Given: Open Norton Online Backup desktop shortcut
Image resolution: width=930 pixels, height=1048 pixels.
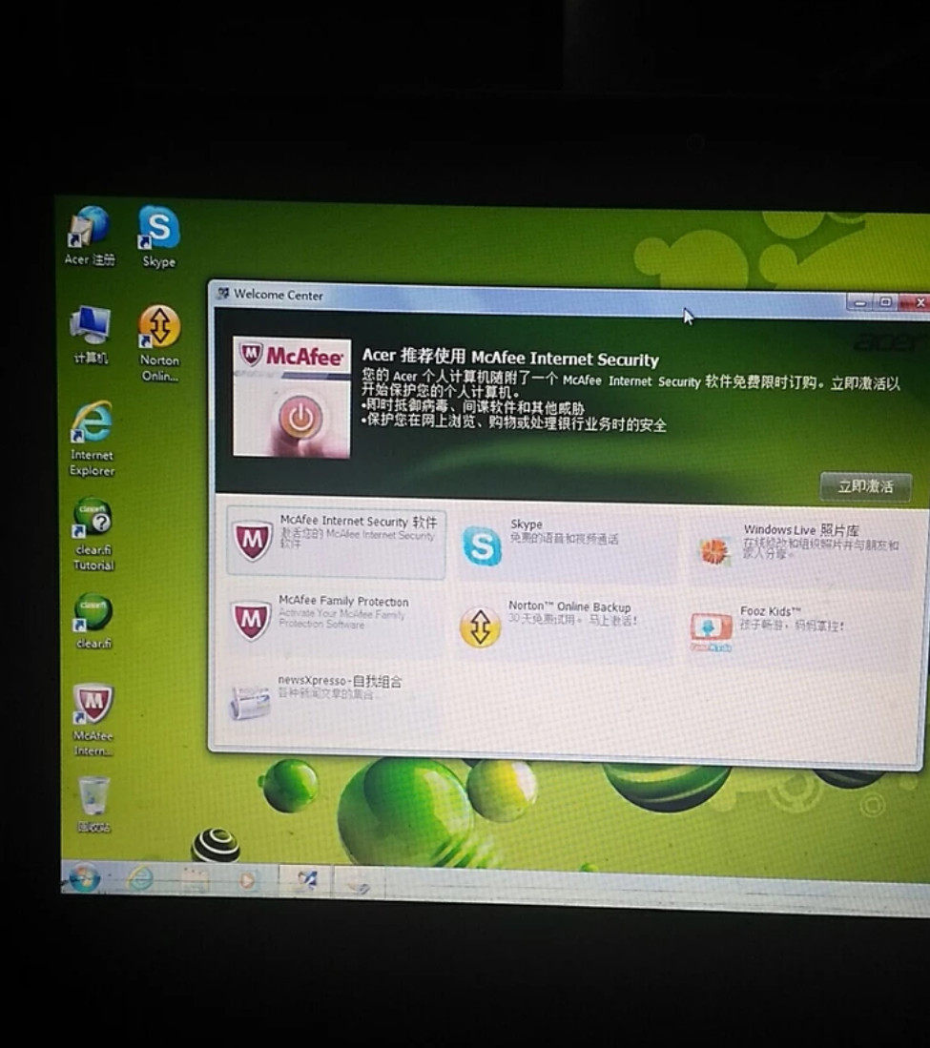Looking at the screenshot, I should coord(160,343).
